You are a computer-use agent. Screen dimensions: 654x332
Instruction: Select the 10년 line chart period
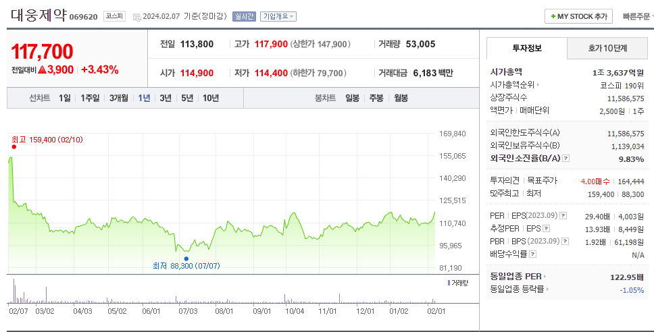[211, 98]
